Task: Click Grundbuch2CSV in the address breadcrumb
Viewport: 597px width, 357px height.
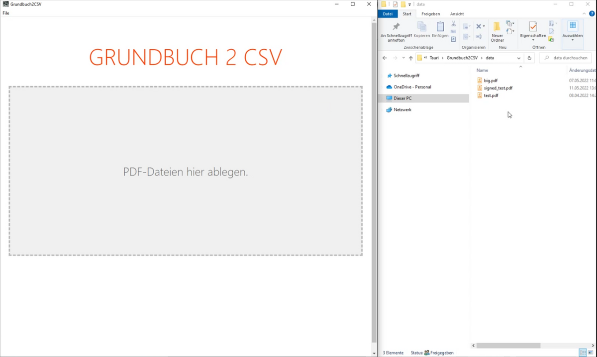Action: tap(462, 58)
